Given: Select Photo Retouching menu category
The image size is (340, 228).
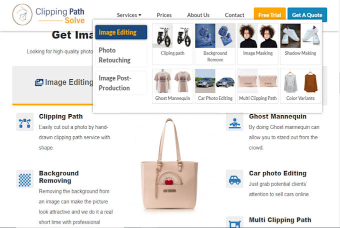Looking at the screenshot, I should [x=121, y=55].
